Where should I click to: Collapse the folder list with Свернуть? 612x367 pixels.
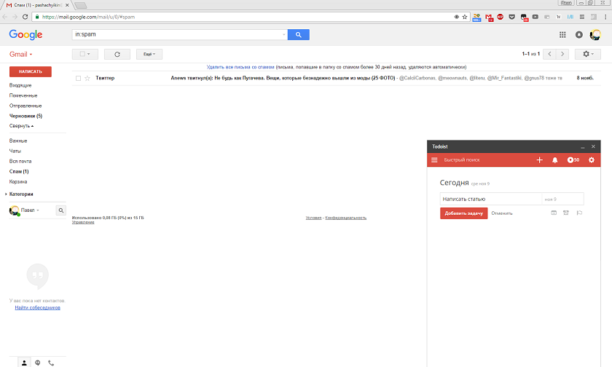[21, 126]
